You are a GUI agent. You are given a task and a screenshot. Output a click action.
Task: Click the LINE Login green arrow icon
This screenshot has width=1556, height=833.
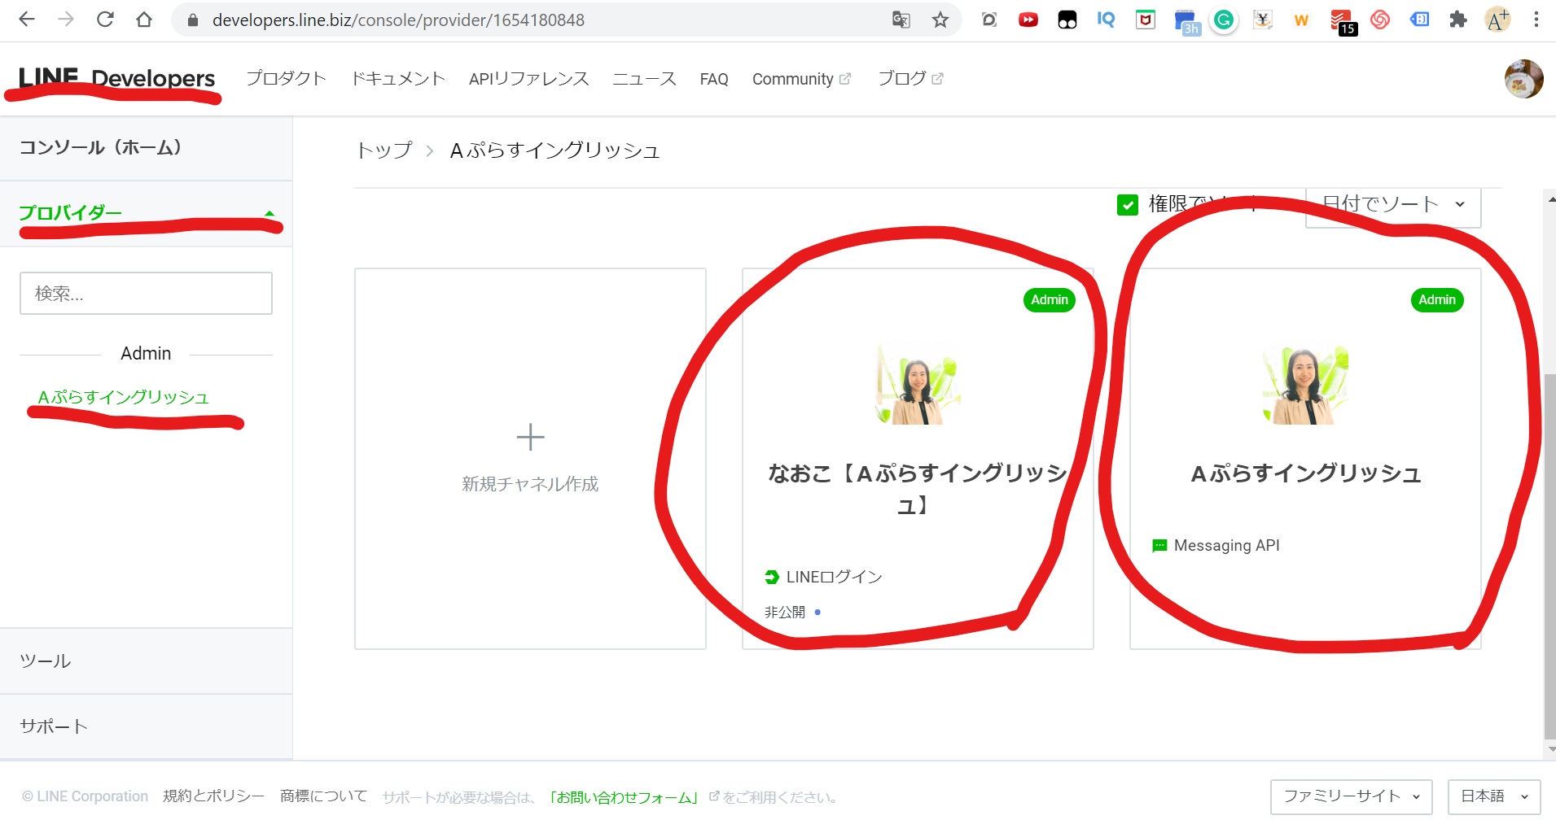click(x=772, y=577)
